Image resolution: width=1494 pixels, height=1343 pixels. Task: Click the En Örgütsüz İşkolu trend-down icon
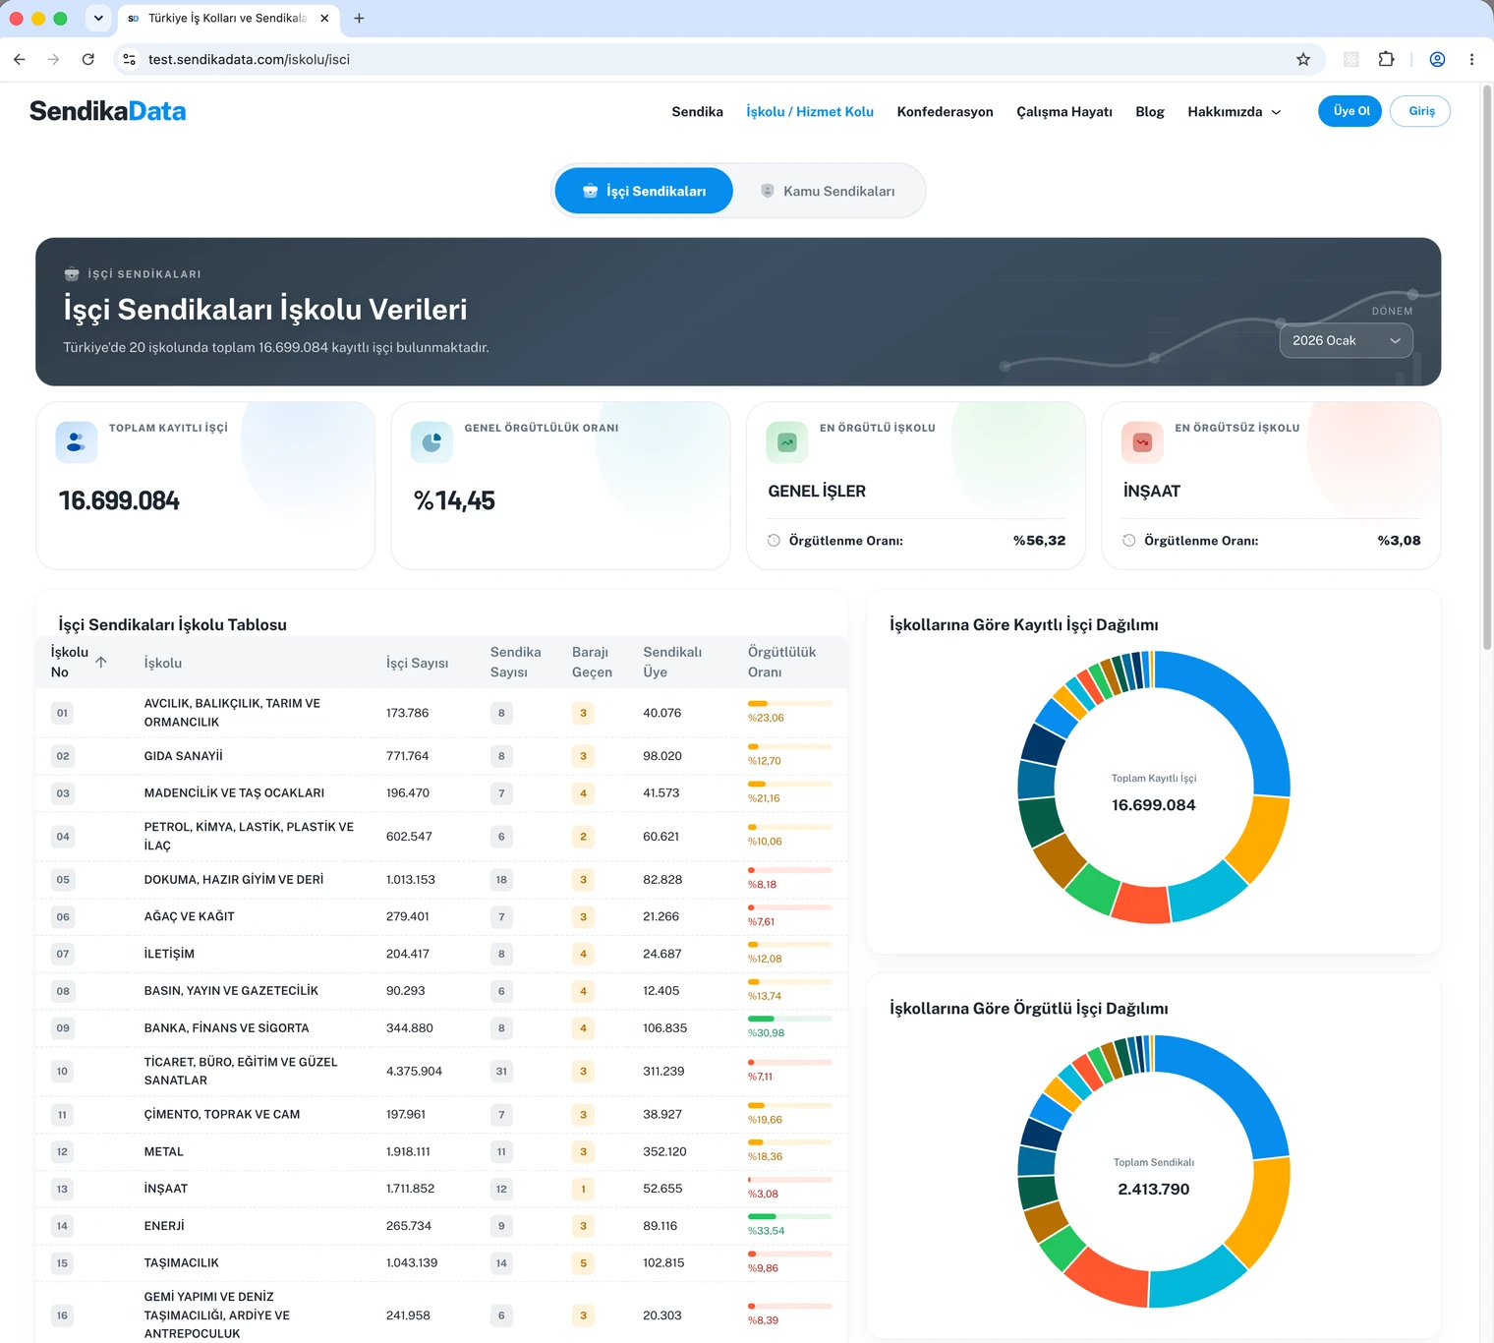click(x=1142, y=442)
